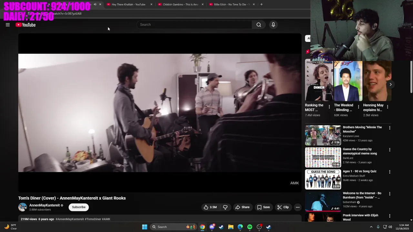Open options for the Ranking the MOST short

pyautogui.click(x=329, y=107)
